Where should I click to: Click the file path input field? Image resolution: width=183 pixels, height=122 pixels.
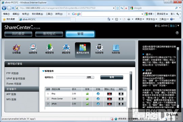tap(71, 77)
